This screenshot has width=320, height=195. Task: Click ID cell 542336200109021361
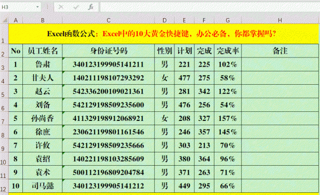(x=108, y=92)
